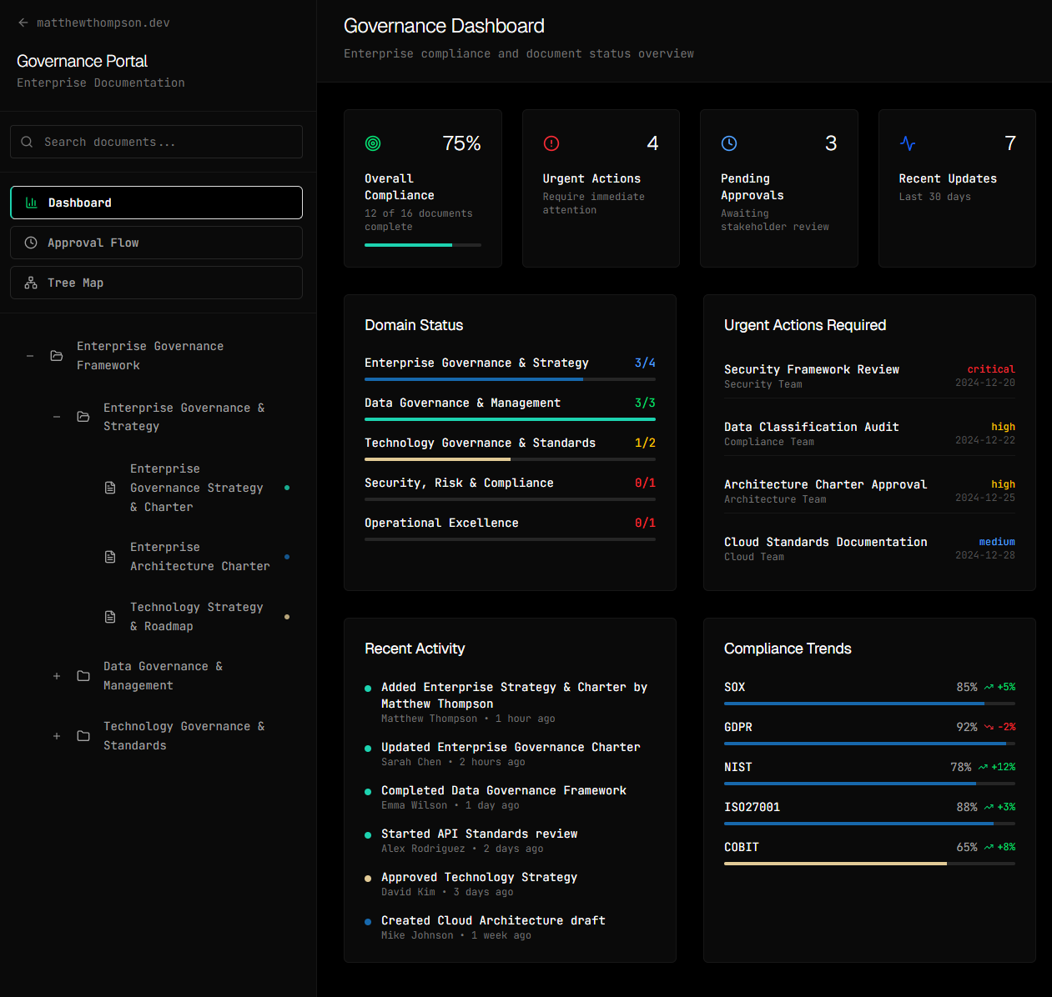Click the Enterprise Governance & Strategy progress bar
This screenshot has width=1052, height=997.
510,379
